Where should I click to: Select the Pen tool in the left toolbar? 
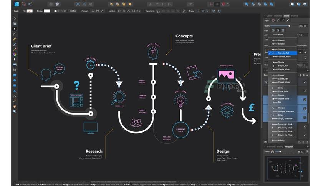15,39
